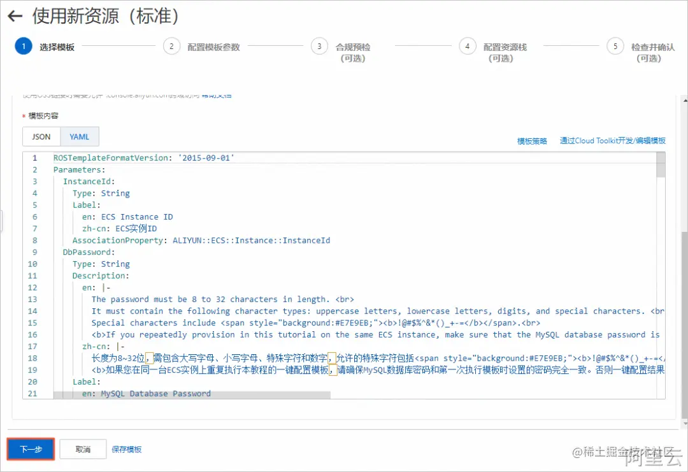The height and width of the screenshot is (472, 688).
Task: Select step 2 配置模板参数 circle
Action: point(171,46)
